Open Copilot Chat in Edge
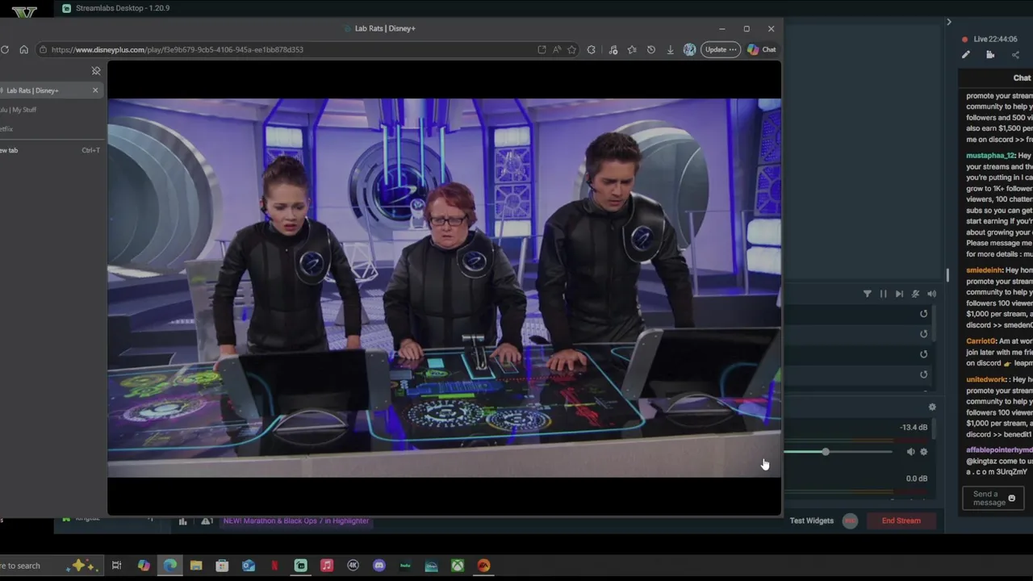This screenshot has width=1033, height=581. click(761, 49)
